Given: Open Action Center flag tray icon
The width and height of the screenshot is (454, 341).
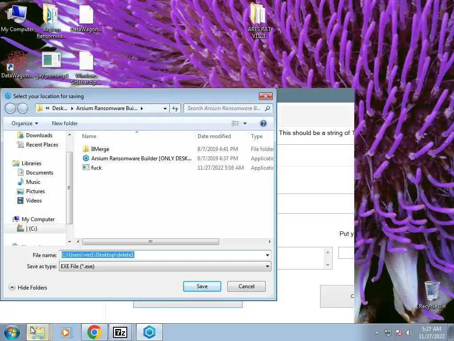Looking at the screenshot, I should coord(399,333).
